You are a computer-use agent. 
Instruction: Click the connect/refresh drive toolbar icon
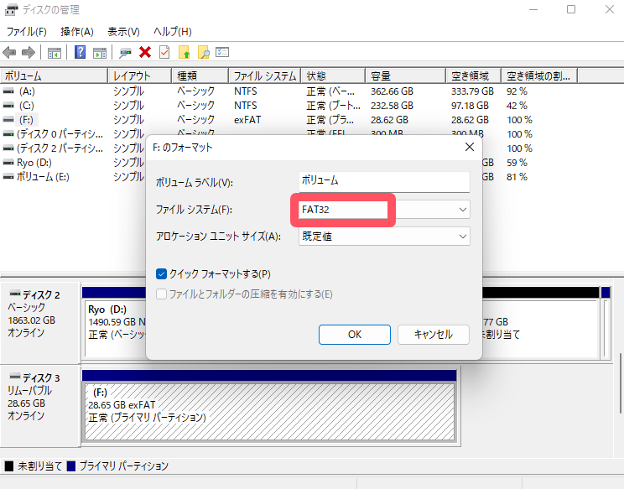click(x=125, y=53)
